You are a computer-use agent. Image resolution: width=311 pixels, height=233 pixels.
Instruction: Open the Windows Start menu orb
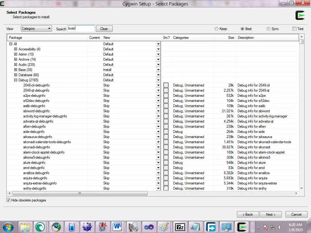(8, 227)
